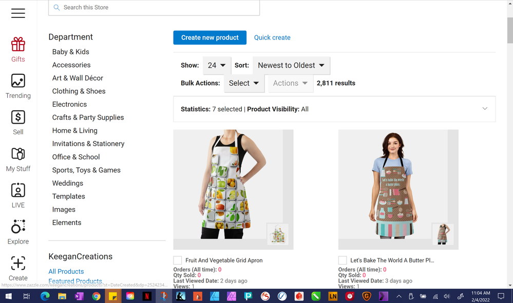513x303 pixels.
Task: Browse Images department
Action: (64, 210)
